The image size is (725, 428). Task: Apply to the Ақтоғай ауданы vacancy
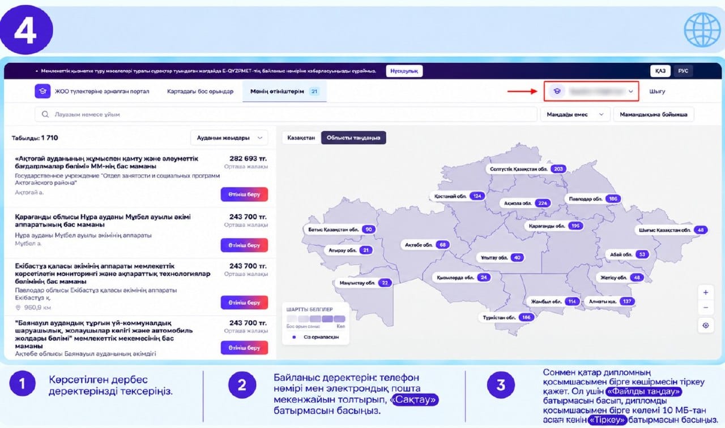[244, 194]
